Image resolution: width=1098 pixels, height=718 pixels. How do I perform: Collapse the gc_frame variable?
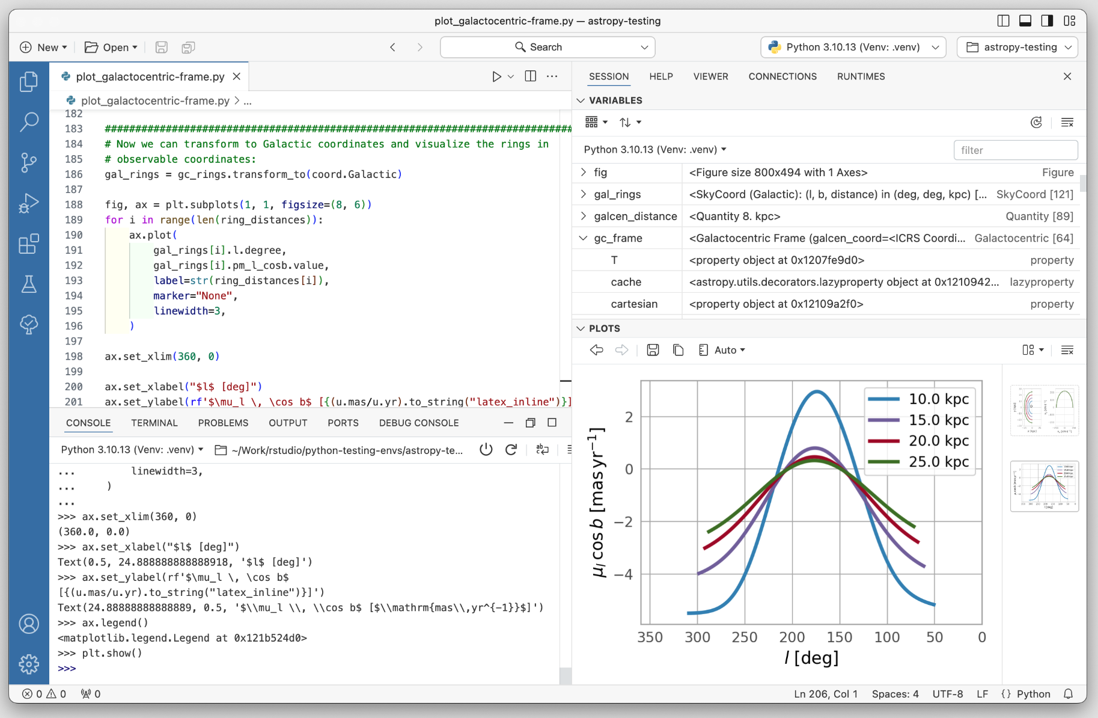(583, 238)
